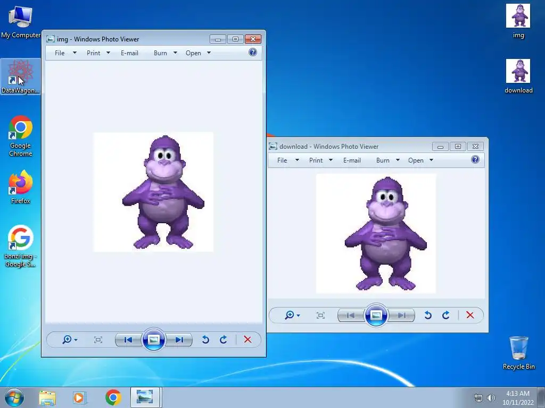This screenshot has width=545, height=408.
Task: Expand File dropdown arrow in download window
Action: point(297,160)
